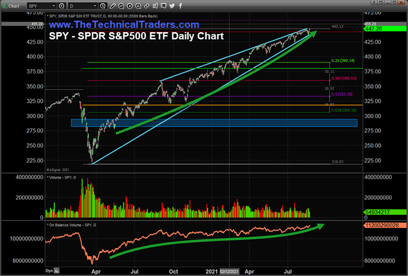
Task: Share the chart to Facebook
Action: 181,6
